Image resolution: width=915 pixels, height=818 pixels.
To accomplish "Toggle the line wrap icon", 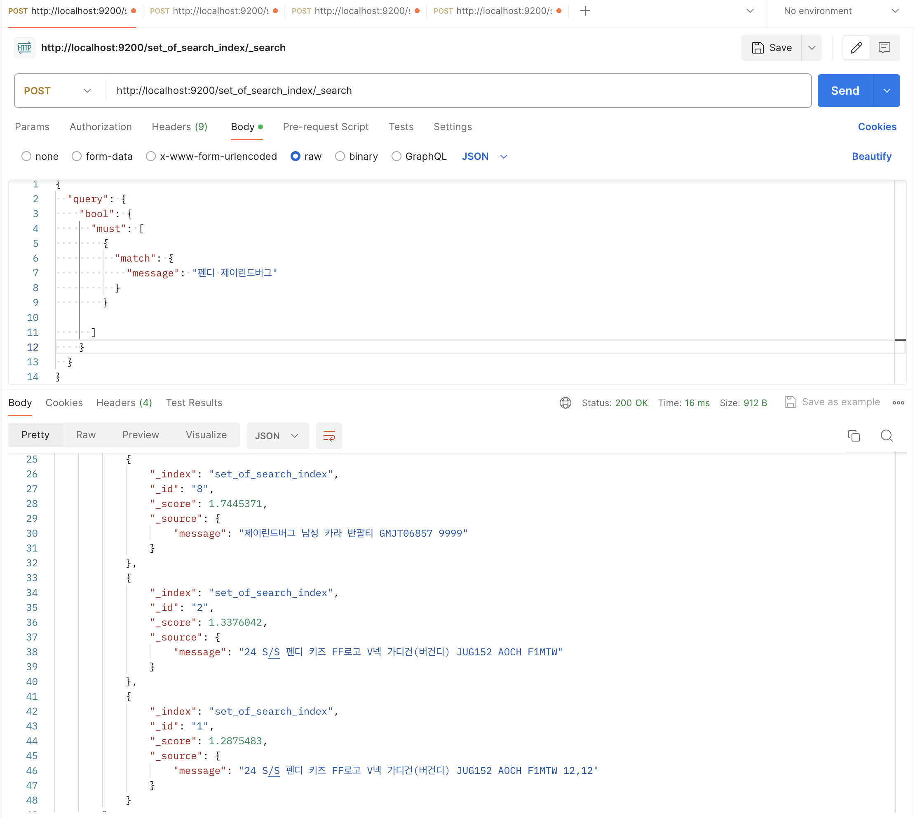I will (328, 435).
